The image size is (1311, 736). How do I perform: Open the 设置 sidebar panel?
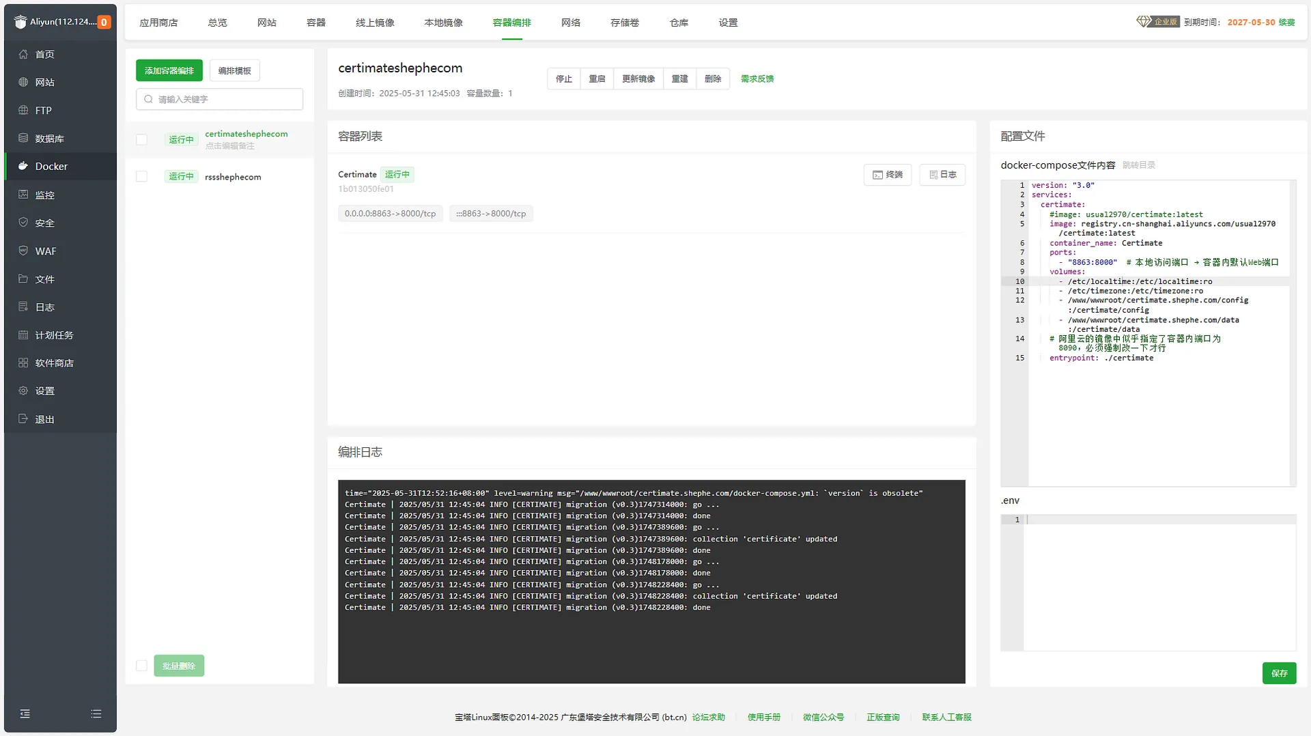tap(44, 391)
